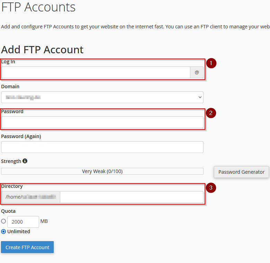Click the Add FTP Account heading
270x263 pixels.
pyautogui.click(x=42, y=50)
